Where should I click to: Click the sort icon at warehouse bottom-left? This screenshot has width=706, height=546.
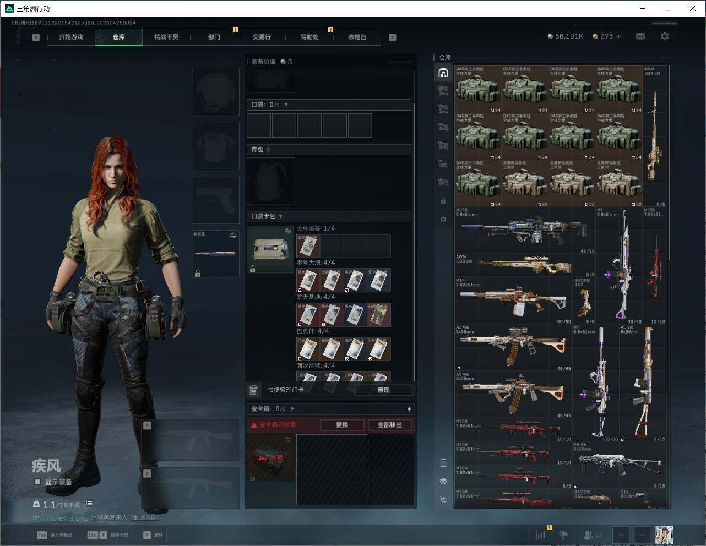(443, 500)
